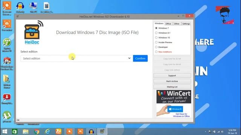
Task: Open the Select edition dropdown
Action: click(76, 58)
